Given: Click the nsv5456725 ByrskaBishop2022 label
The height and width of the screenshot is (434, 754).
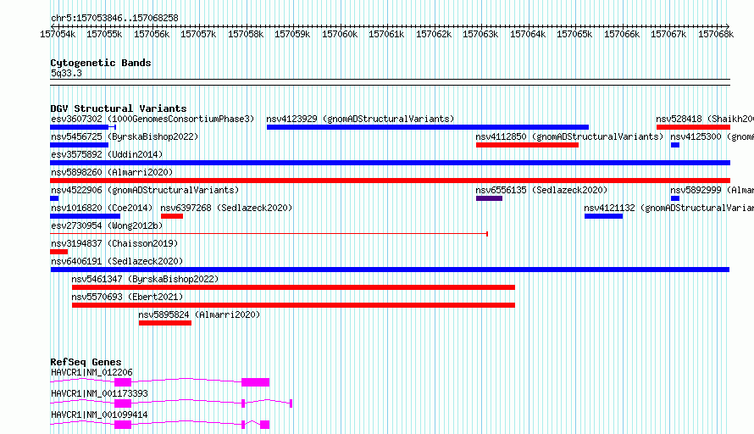Looking at the screenshot, I should (125, 136).
